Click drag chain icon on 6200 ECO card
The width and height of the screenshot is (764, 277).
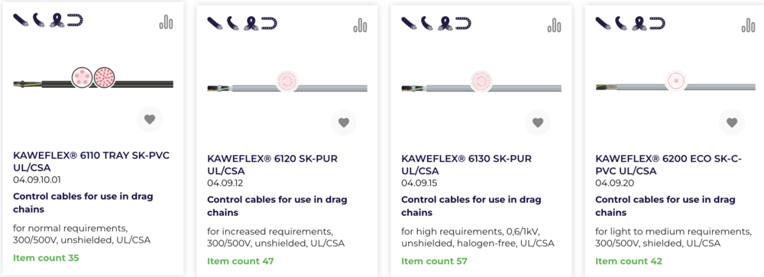click(658, 24)
